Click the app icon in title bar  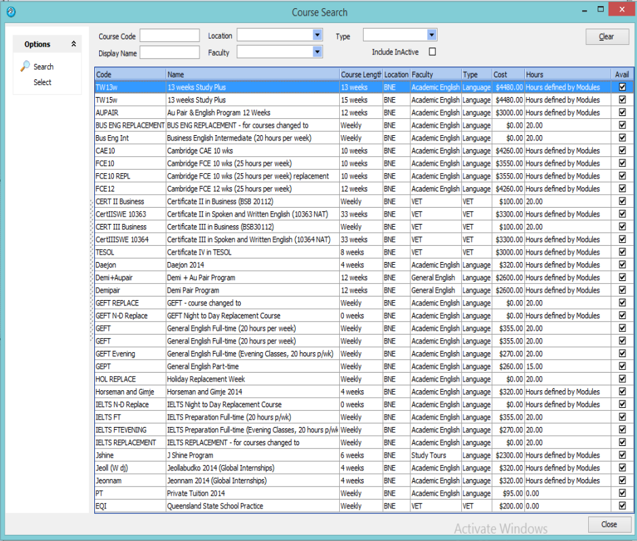tap(10, 12)
